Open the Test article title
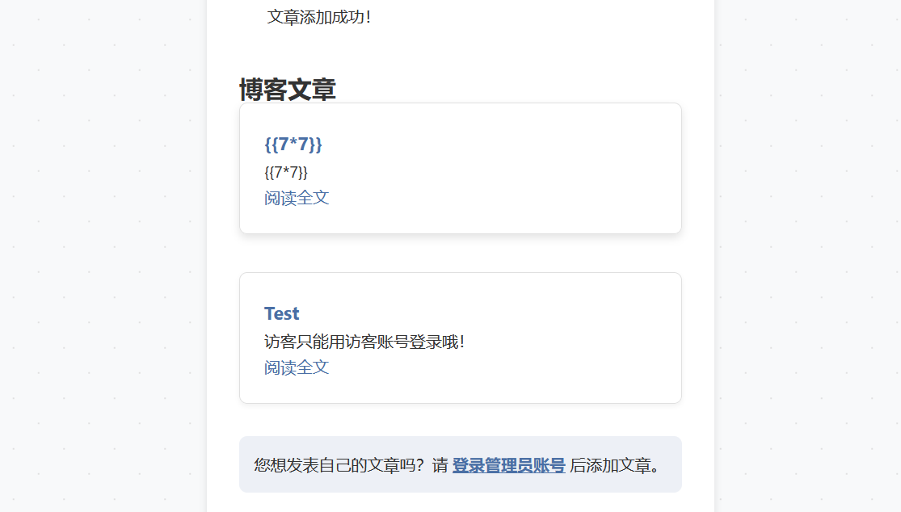The image size is (901, 512). [x=281, y=313]
